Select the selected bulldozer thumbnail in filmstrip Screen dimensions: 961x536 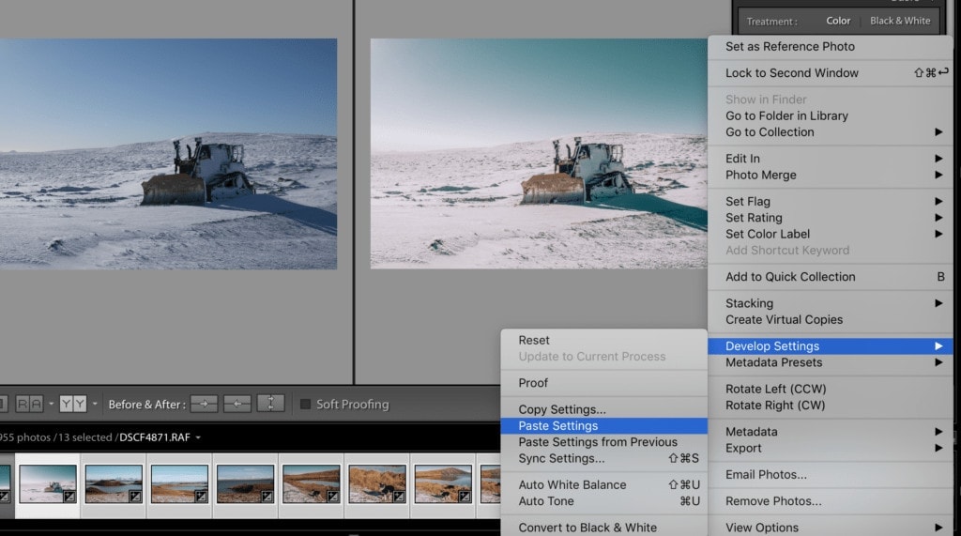pos(47,483)
